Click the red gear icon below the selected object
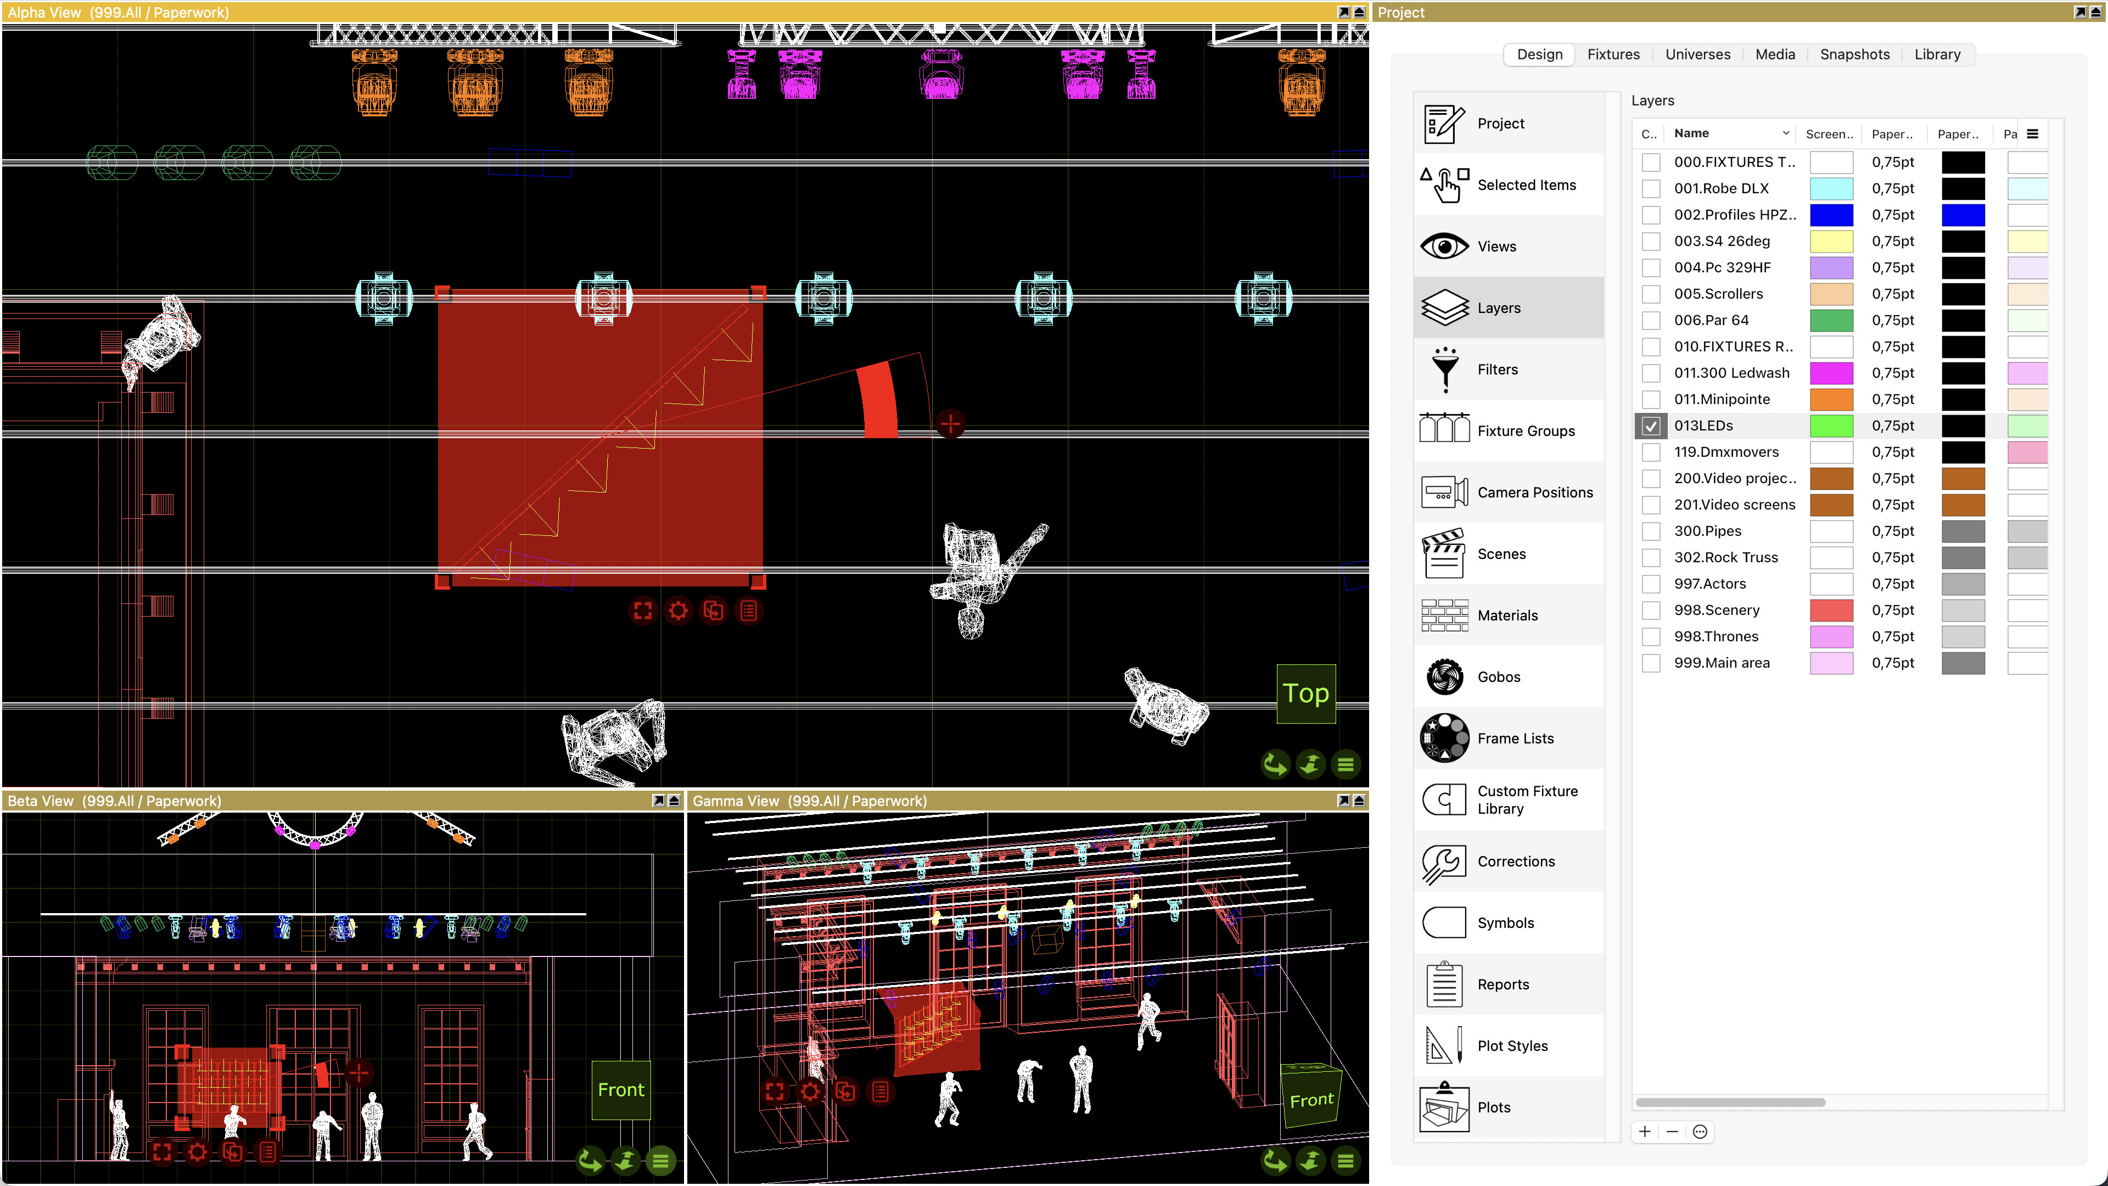Image resolution: width=2108 pixels, height=1186 pixels. (677, 611)
